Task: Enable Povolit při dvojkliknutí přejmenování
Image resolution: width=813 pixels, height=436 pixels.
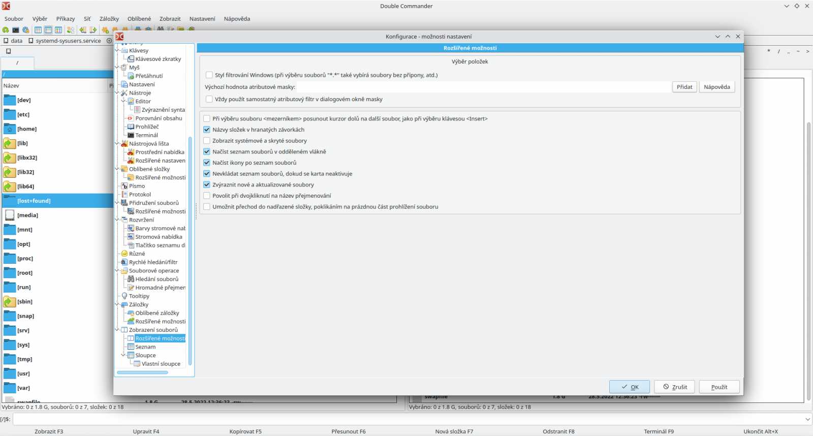Action: point(207,196)
